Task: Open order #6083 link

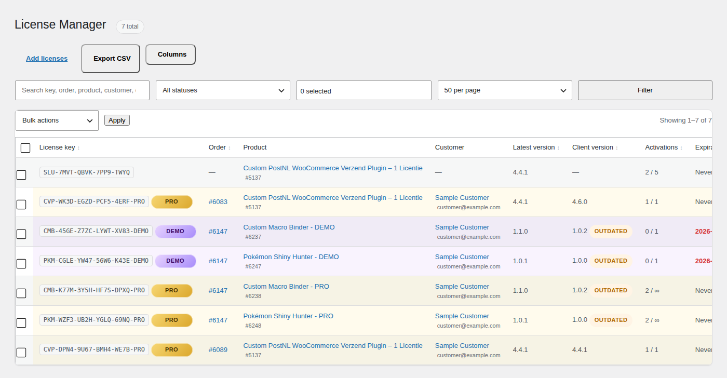Action: point(218,202)
